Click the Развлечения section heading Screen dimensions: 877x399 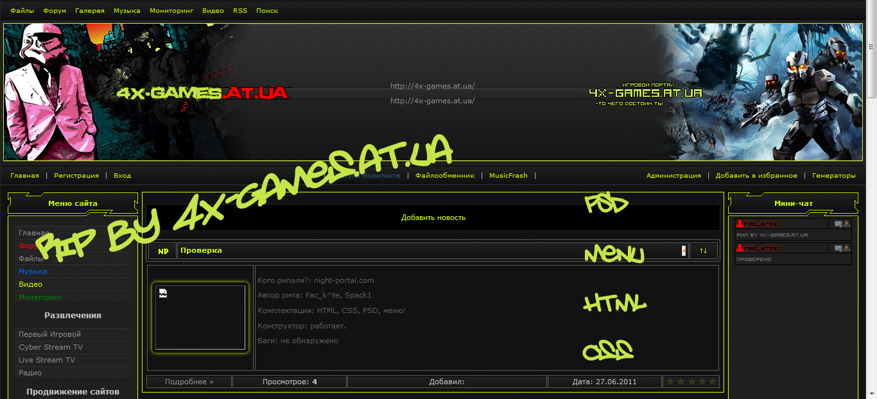point(73,316)
